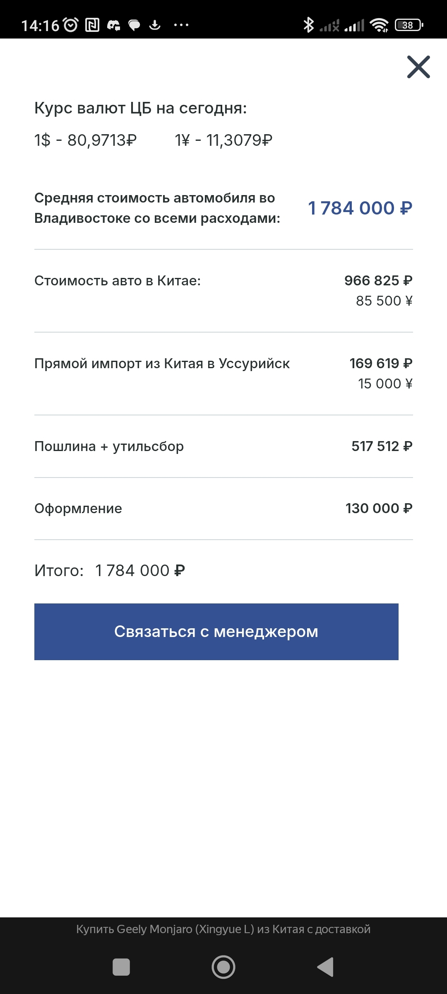Tap the blue 1 784 000 ₽ average price

360,208
